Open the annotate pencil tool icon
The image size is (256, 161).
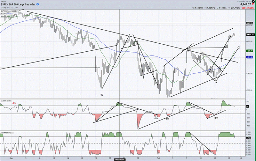click(x=253, y=2)
